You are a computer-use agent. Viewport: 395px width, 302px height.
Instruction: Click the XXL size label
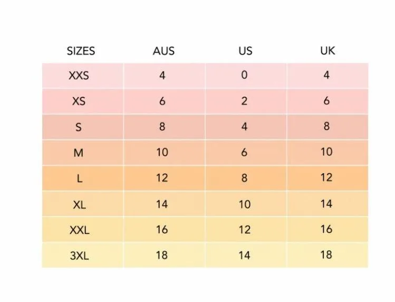click(79, 230)
